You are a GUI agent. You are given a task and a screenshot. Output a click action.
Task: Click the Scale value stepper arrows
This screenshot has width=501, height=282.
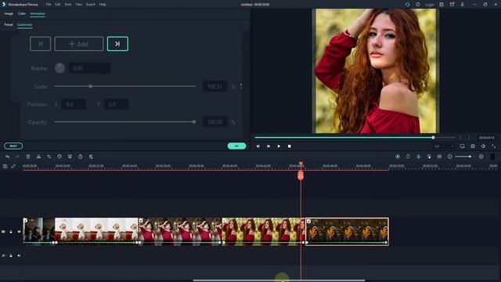241,86
